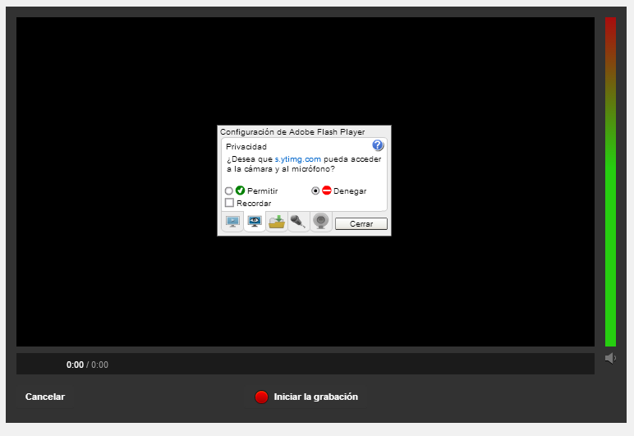
Task: Select the Permitir radio button
Action: point(229,190)
